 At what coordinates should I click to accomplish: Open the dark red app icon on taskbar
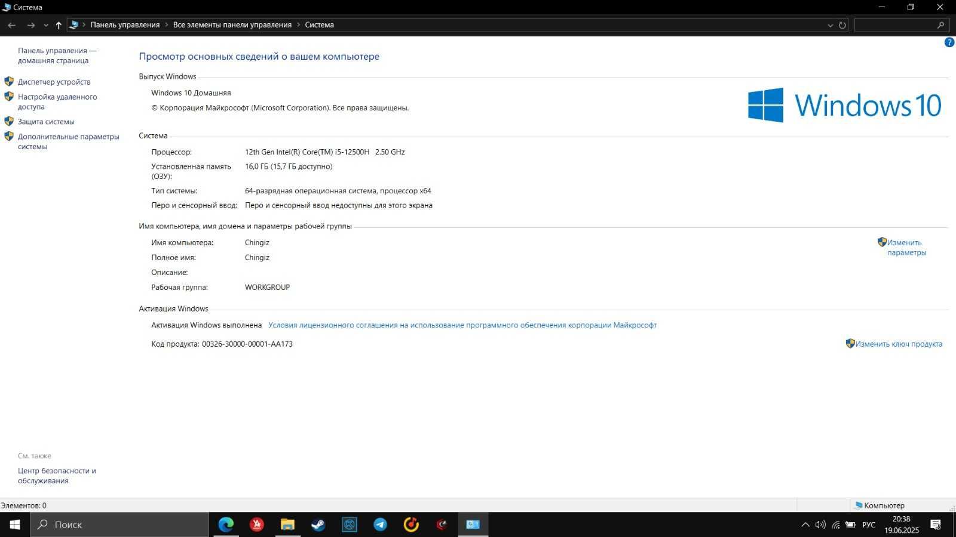click(442, 524)
